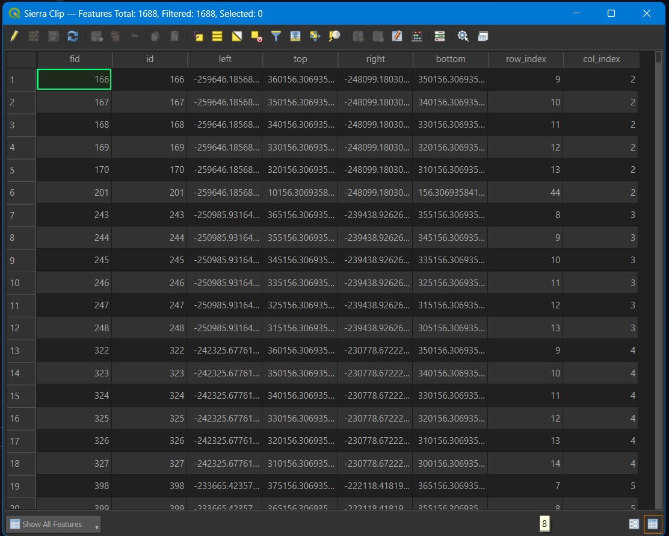Screen dimensions: 669x536
Task: Zoom to selected rows via map icon
Action: coord(334,36)
